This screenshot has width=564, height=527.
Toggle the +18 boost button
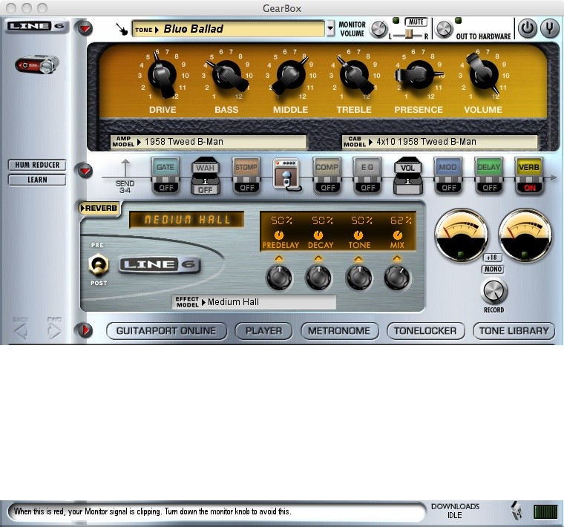tap(492, 258)
